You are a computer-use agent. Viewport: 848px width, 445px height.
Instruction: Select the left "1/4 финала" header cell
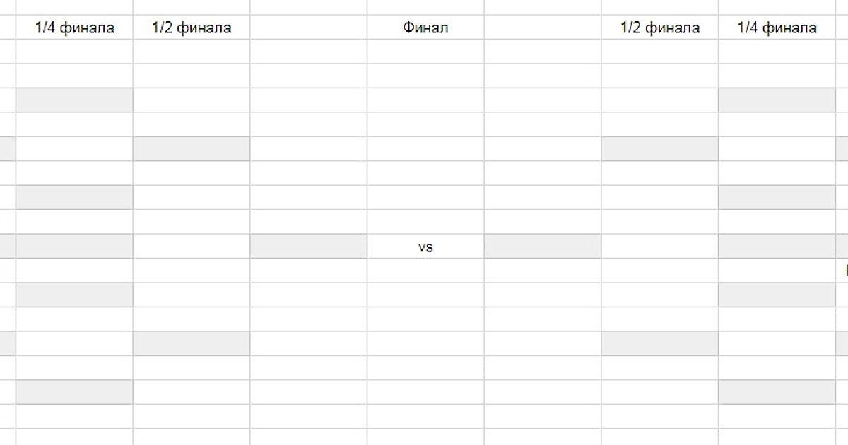pyautogui.click(x=74, y=28)
